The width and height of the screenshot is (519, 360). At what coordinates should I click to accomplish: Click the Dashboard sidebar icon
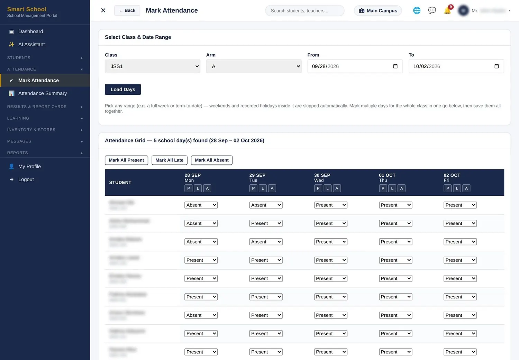tap(11, 31)
